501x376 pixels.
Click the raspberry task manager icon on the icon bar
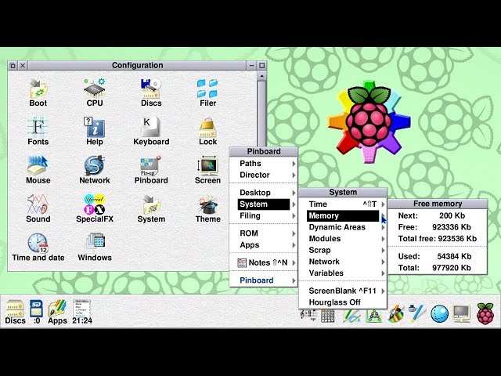485,313
